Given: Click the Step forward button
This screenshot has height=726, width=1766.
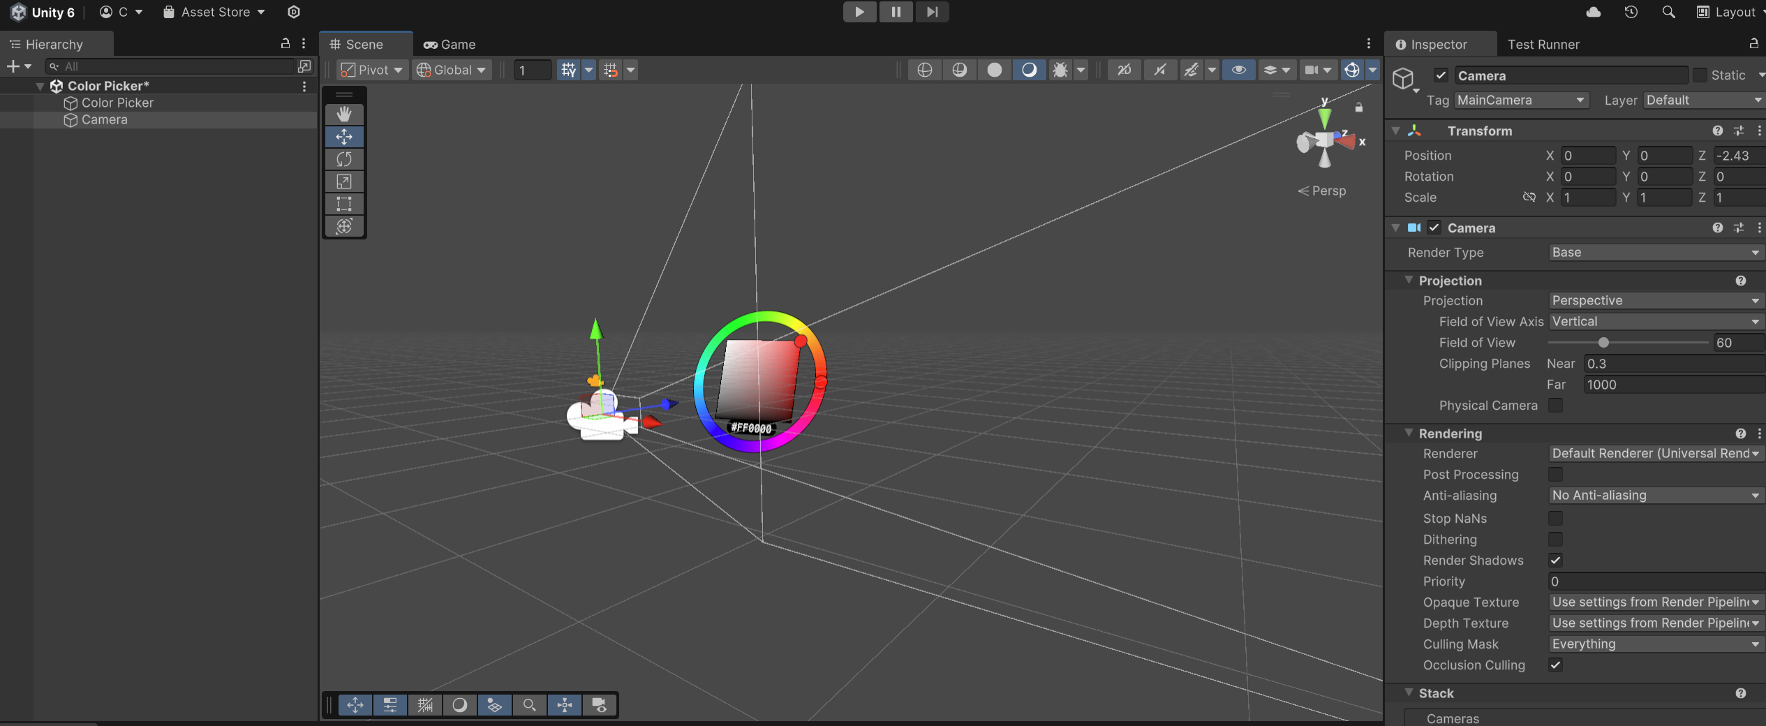Looking at the screenshot, I should tap(932, 12).
